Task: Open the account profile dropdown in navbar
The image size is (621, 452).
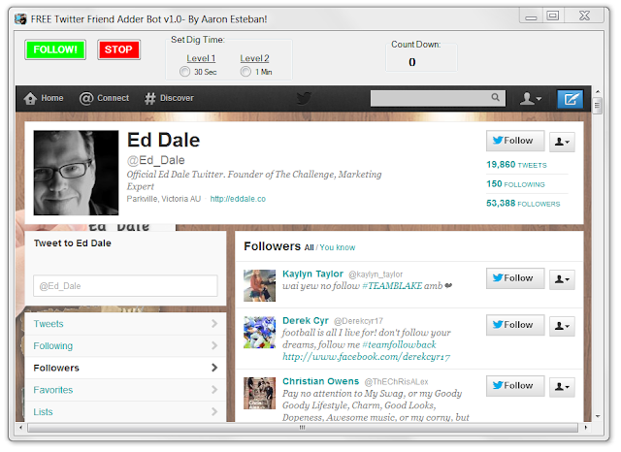Action: [x=531, y=98]
